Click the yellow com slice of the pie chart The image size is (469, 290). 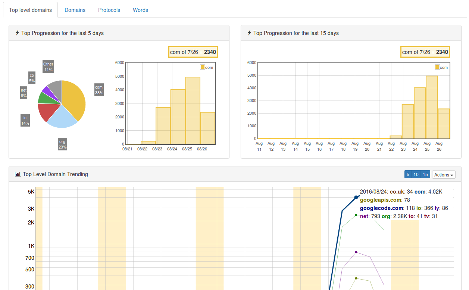click(x=75, y=99)
